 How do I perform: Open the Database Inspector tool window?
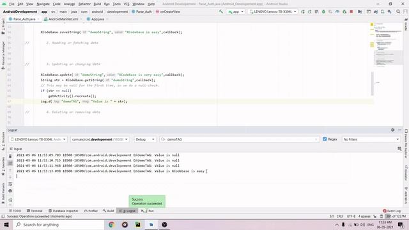pos(63,211)
